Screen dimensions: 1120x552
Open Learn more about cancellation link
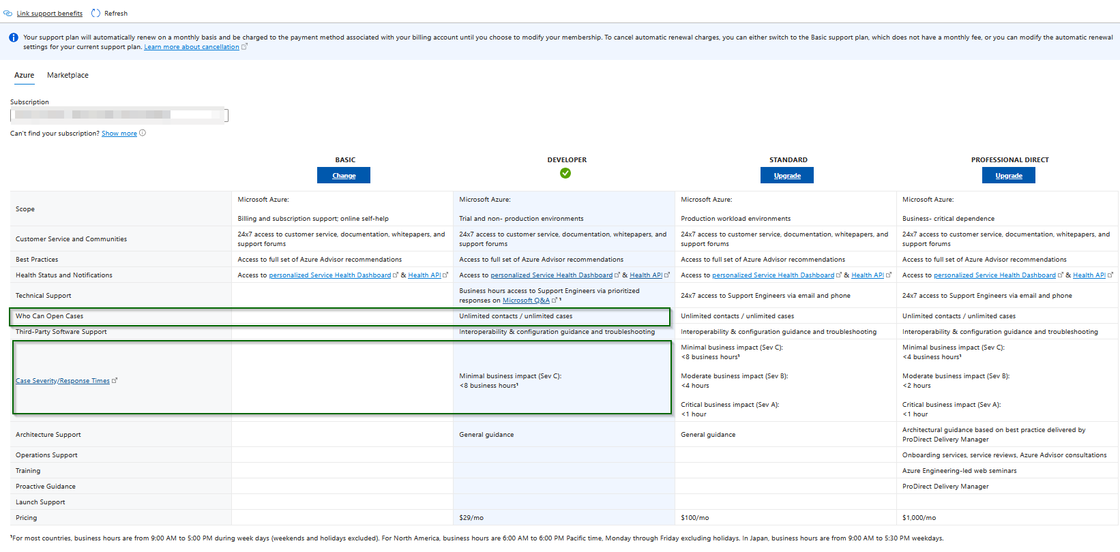192,47
